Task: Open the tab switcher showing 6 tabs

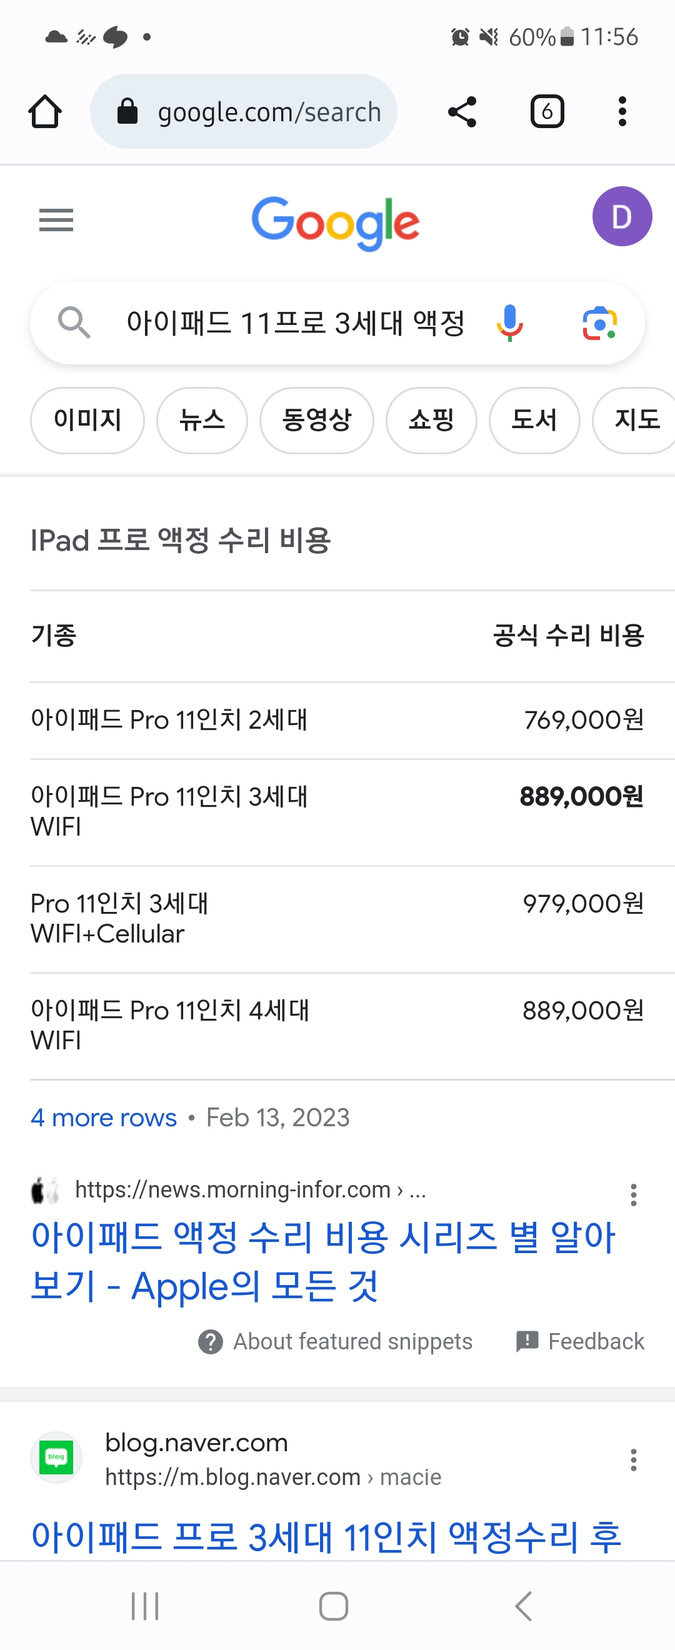Action: pos(547,111)
